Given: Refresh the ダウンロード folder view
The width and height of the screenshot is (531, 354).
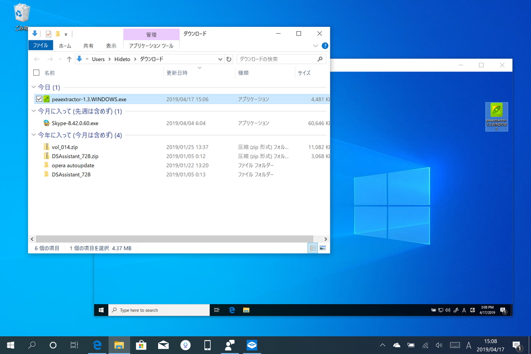Looking at the screenshot, I should tap(229, 59).
